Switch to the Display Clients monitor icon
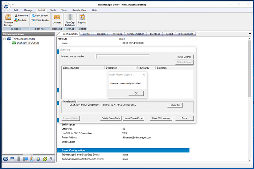This screenshot has width=254, height=169. coord(25,159)
